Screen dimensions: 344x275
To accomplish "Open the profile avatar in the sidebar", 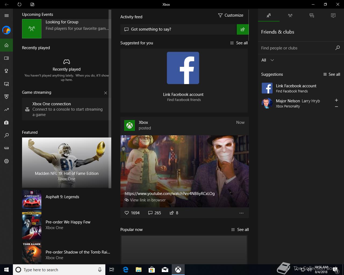I will click(6, 30).
